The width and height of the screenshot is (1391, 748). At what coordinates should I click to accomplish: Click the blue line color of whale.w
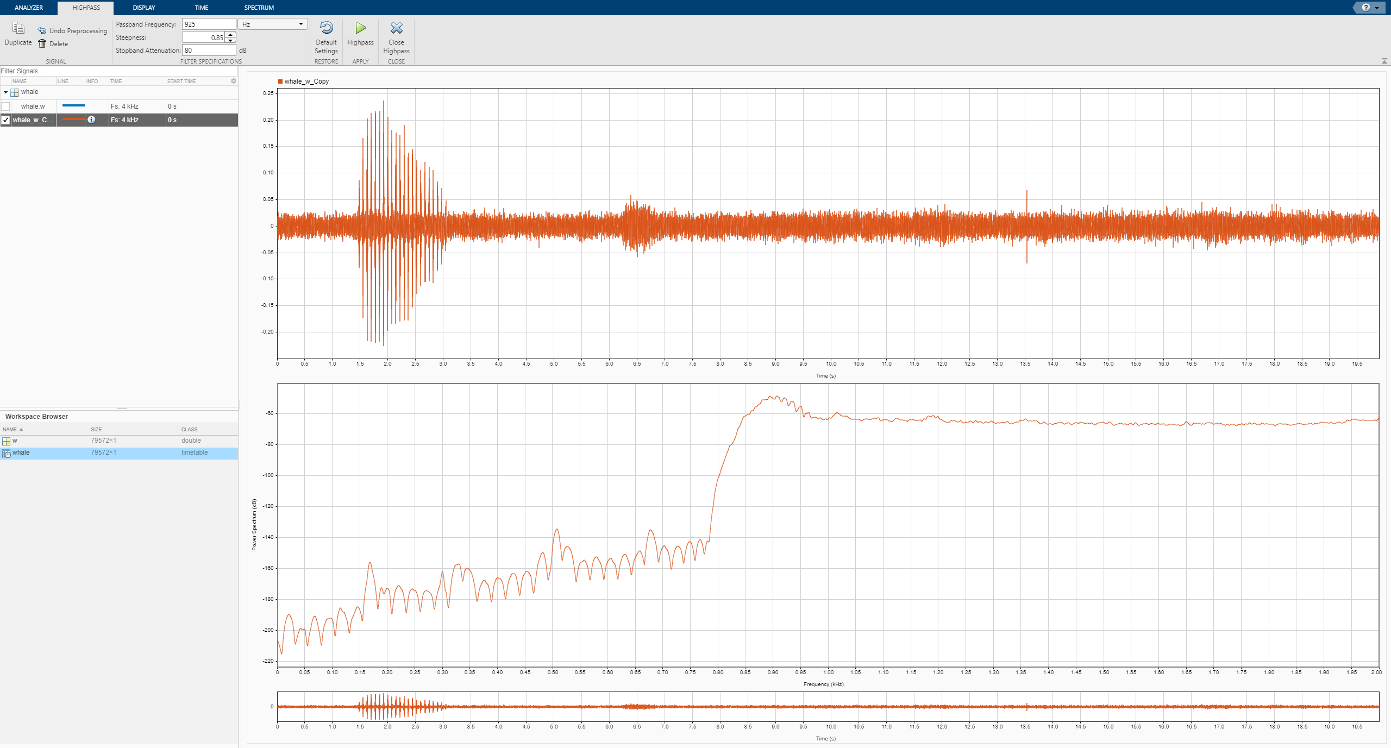(x=73, y=106)
